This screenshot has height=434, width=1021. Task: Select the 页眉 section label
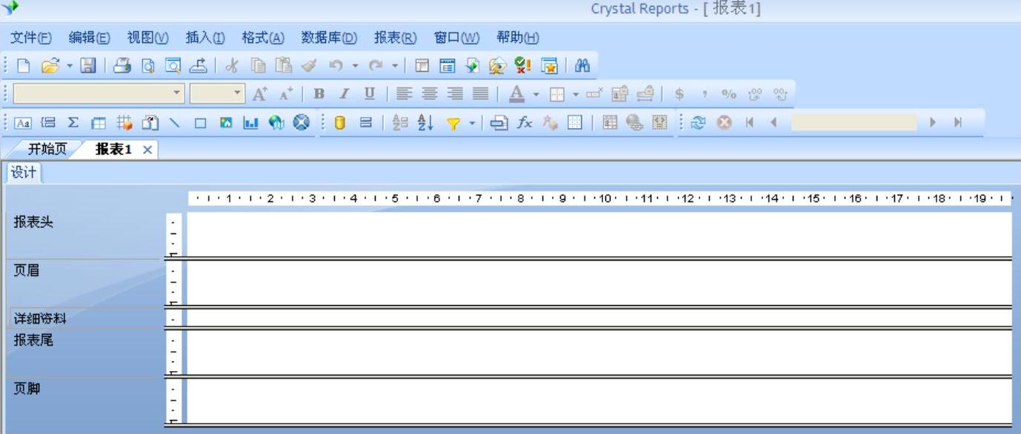pos(27,270)
